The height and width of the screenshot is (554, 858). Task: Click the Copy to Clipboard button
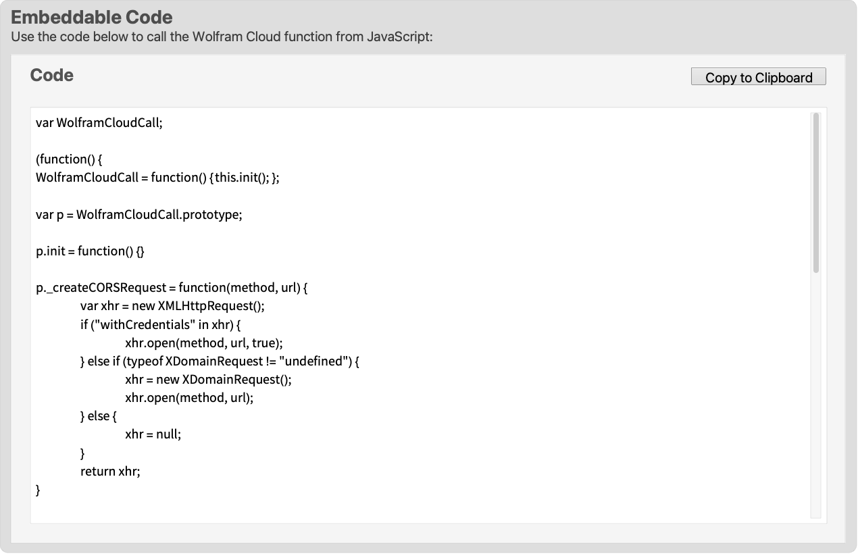point(757,76)
